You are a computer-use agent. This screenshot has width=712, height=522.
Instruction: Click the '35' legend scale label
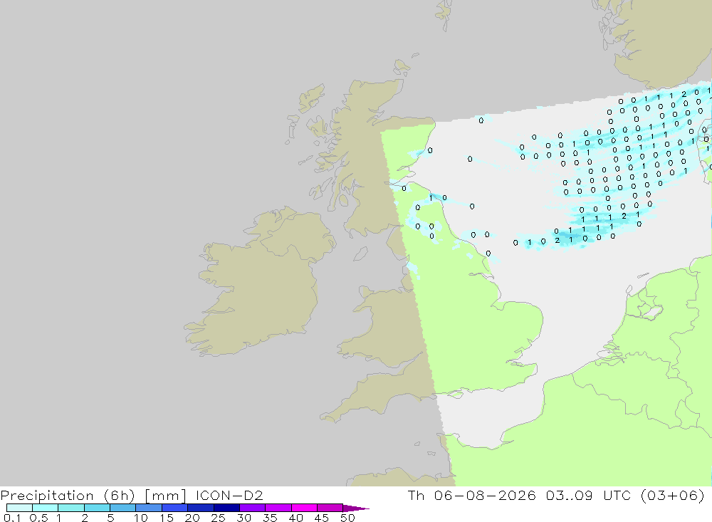click(270, 518)
